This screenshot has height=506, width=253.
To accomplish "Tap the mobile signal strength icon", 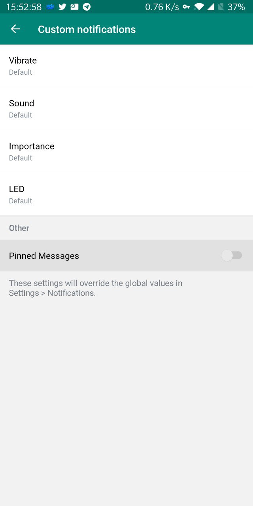I will coord(211,7).
